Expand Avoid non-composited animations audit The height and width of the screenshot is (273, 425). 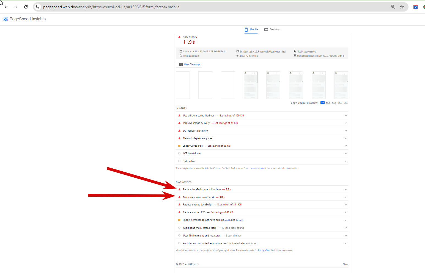(262, 243)
